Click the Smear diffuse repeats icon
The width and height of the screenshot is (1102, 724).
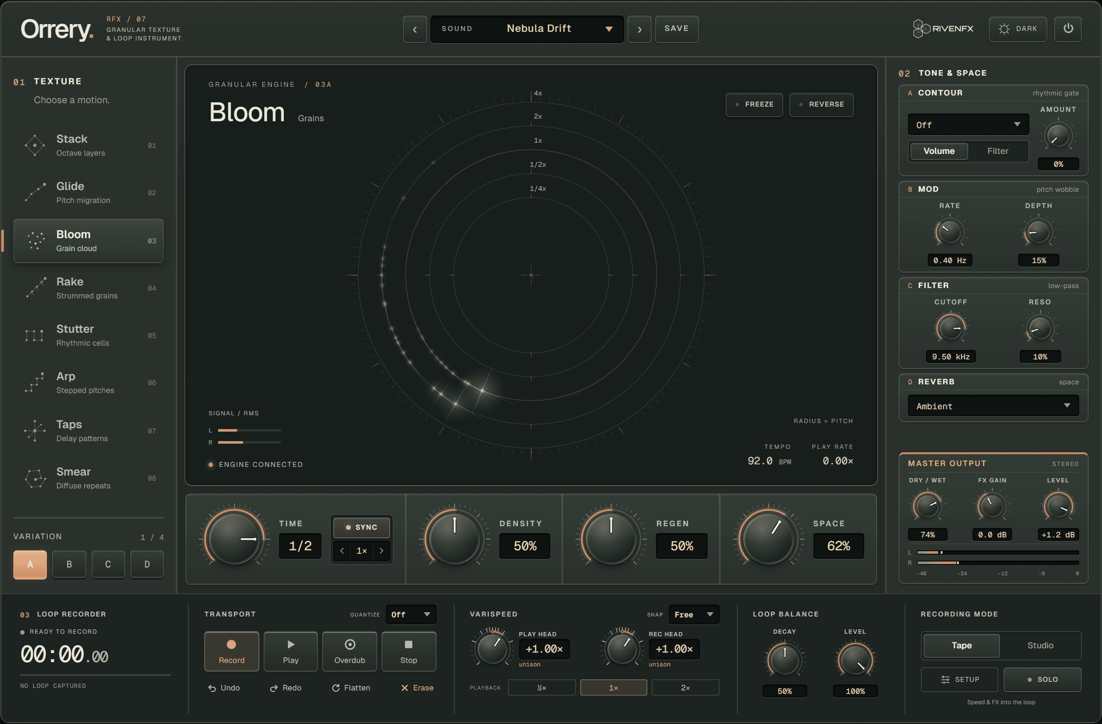coord(35,478)
